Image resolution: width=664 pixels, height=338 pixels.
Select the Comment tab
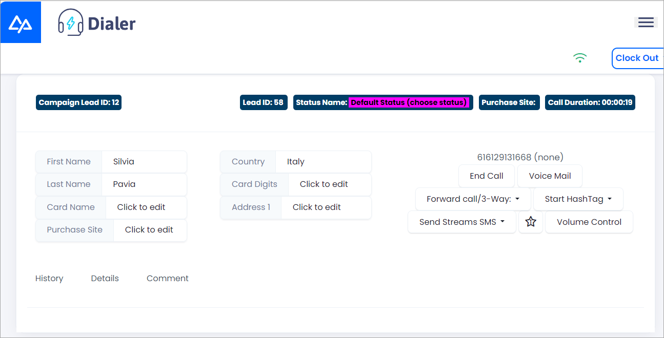pos(167,278)
